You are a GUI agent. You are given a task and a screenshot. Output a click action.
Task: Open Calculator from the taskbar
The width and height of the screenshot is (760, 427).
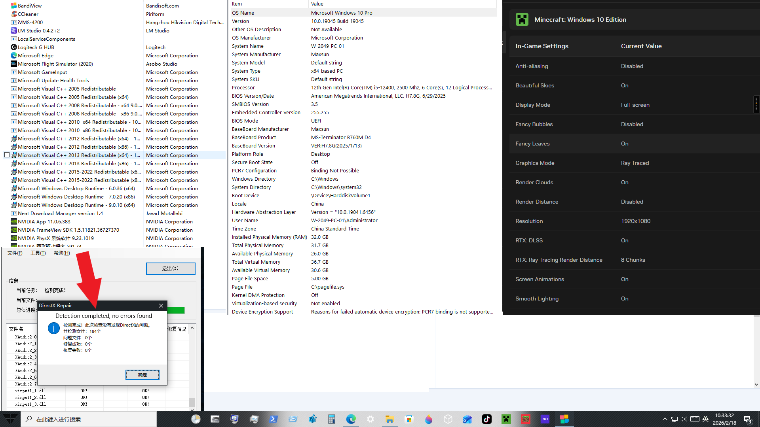[x=331, y=419]
